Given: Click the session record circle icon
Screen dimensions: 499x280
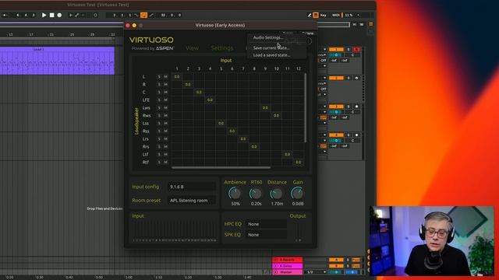Looking at the screenshot, I should pyautogui.click(x=95, y=15).
